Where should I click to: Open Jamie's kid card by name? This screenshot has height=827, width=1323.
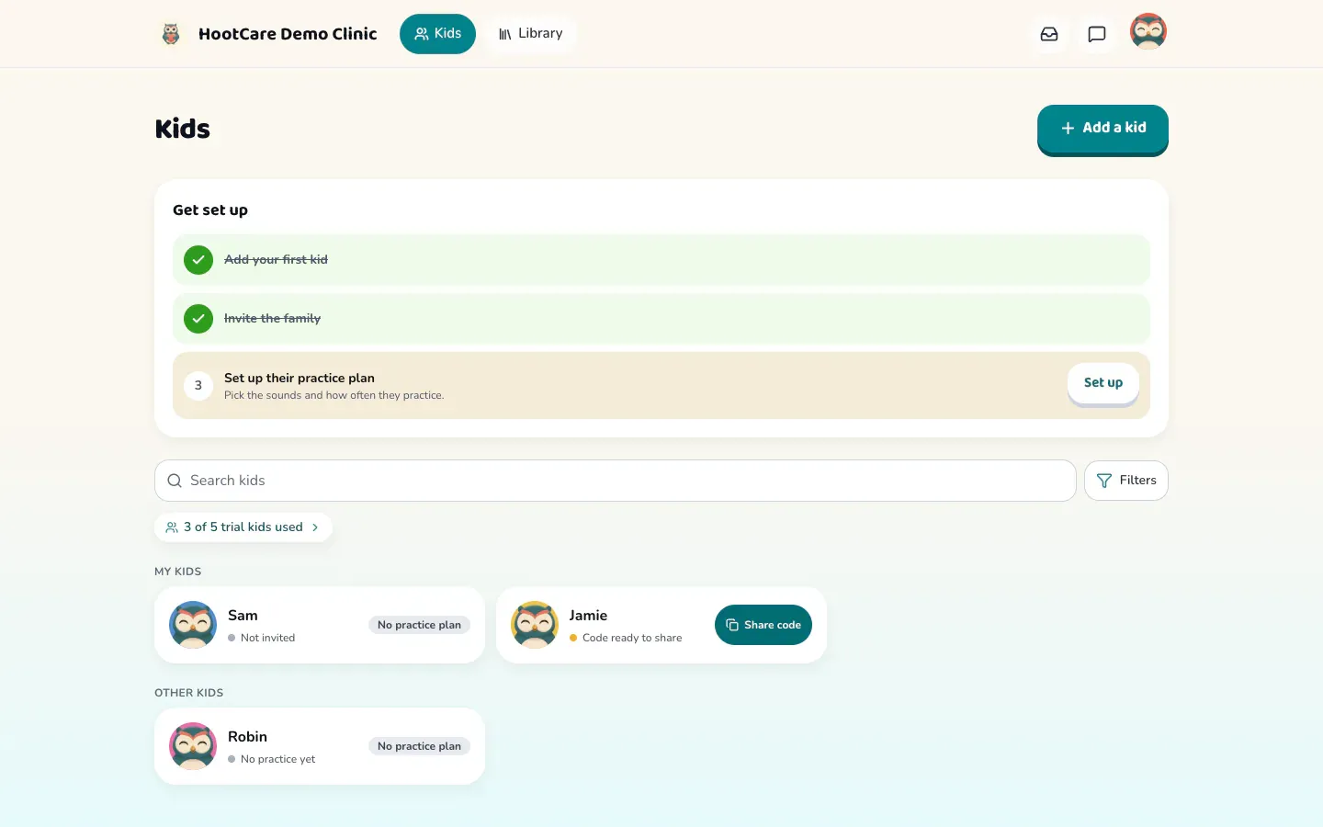point(588,616)
